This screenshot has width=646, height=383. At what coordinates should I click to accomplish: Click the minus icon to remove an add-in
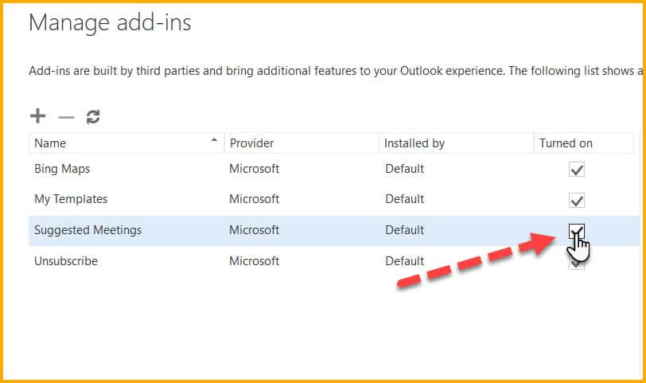coord(66,117)
